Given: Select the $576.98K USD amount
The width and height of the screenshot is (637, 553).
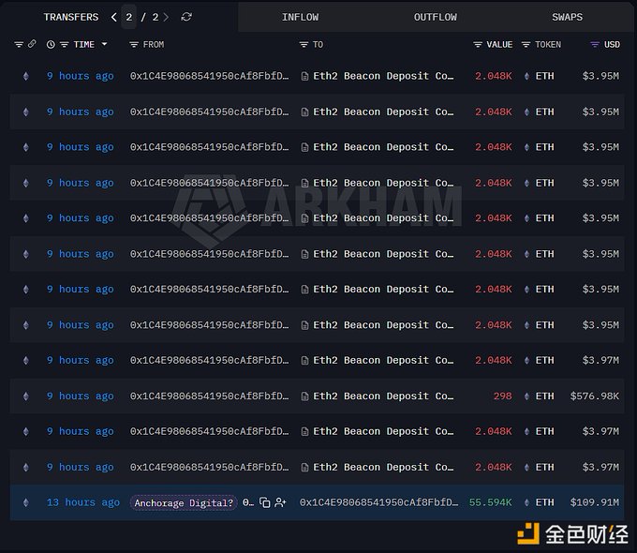Looking at the screenshot, I should [x=594, y=396].
